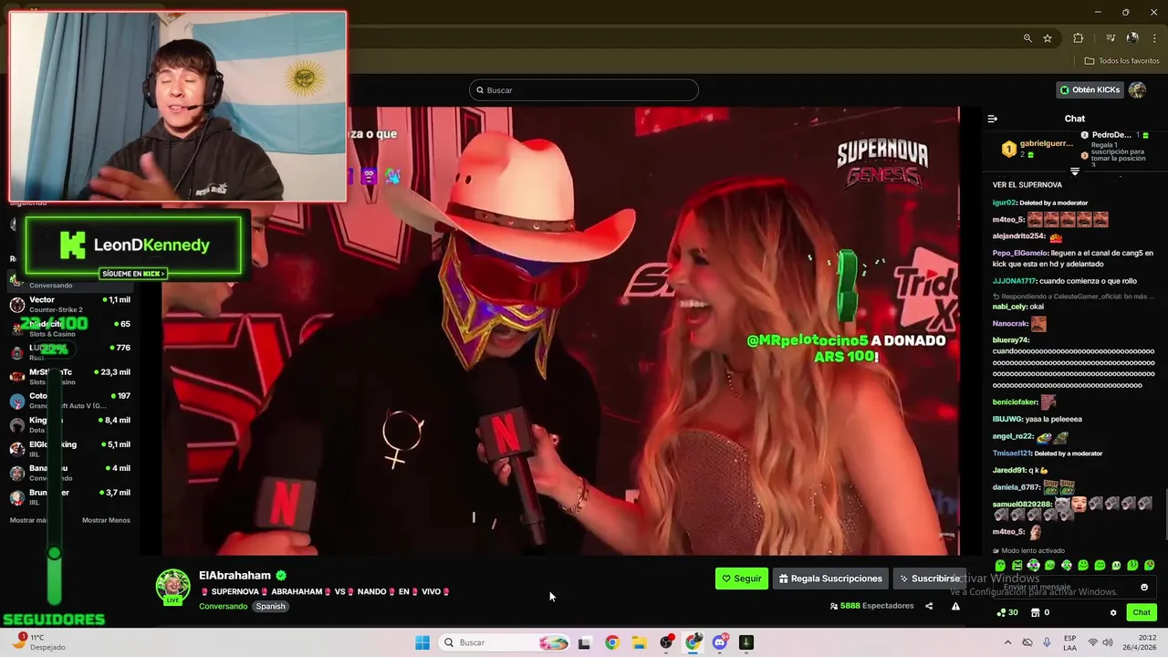Click the Kick site search field
This screenshot has height=657, width=1168.
tap(584, 89)
